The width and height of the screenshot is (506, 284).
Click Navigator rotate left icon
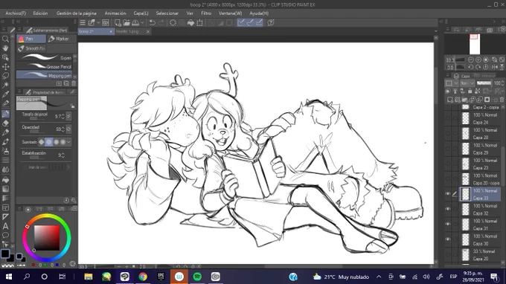(x=471, y=67)
